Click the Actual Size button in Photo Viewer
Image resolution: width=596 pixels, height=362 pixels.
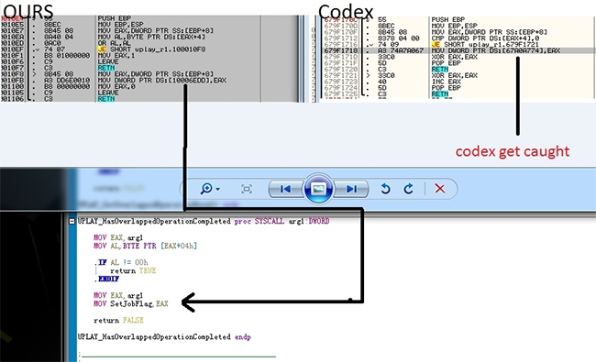point(247,189)
